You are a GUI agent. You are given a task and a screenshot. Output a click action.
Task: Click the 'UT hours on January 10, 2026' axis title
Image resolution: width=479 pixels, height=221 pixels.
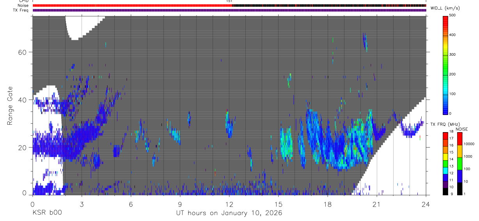(229, 213)
